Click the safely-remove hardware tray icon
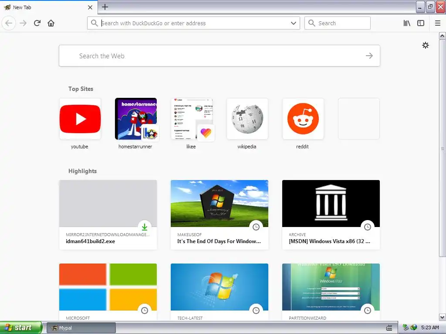The height and width of the screenshot is (334, 446). (405, 327)
